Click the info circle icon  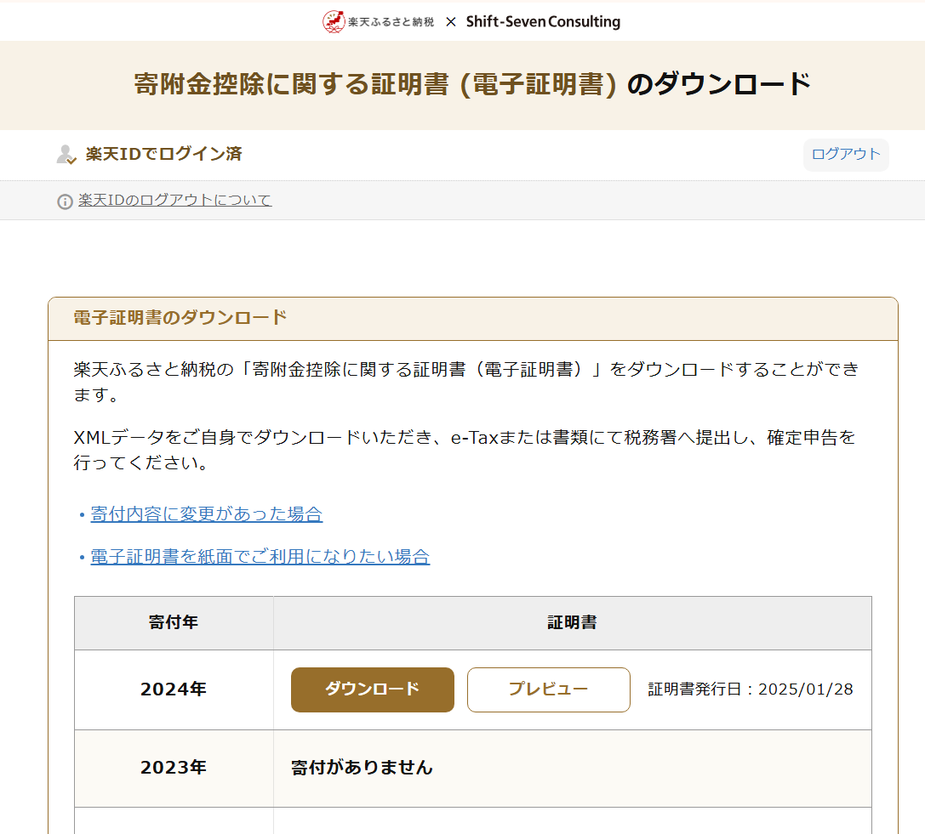pos(65,201)
